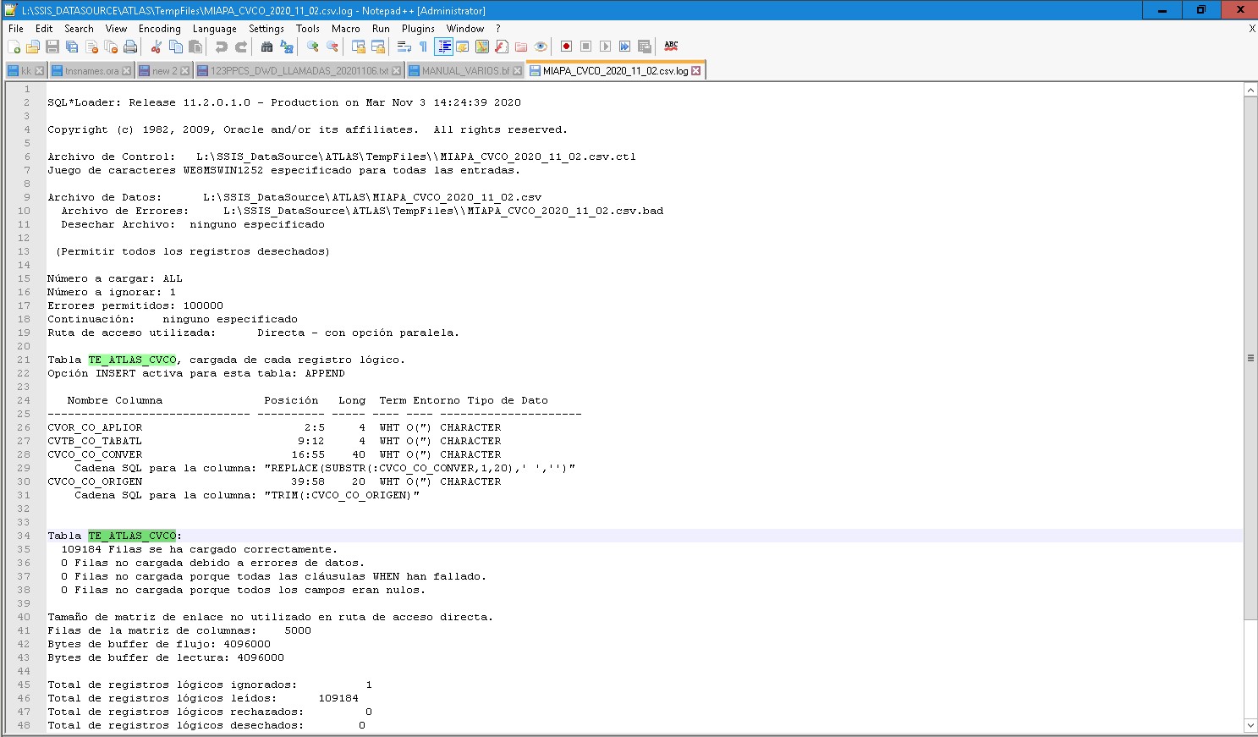Cut selection with scissors icon
This screenshot has height=737, width=1258.
pos(156,47)
